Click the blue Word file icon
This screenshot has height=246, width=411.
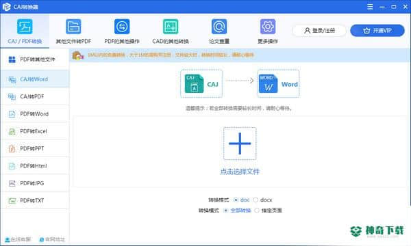point(268,83)
